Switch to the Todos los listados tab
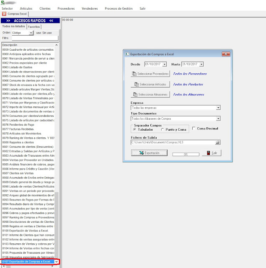 (13, 26)
